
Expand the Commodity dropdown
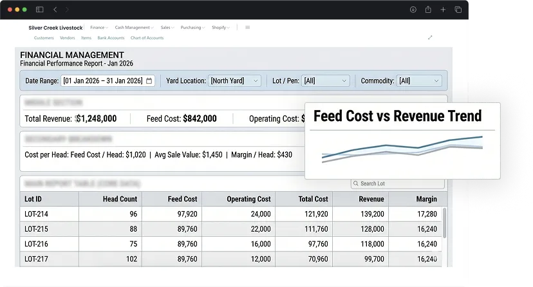tap(419, 81)
